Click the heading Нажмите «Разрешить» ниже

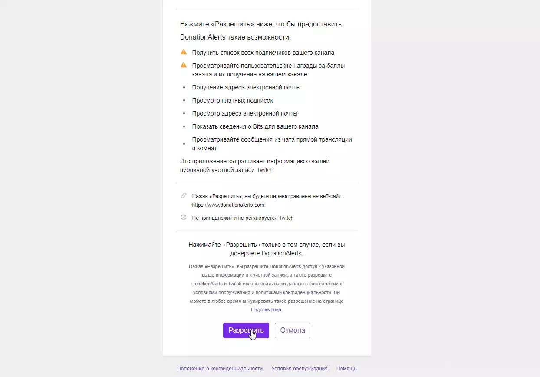coord(261,30)
